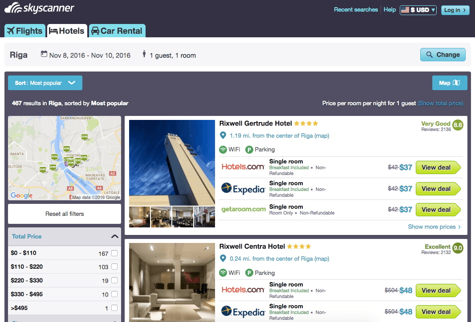Click the Parking icon for Rixwell Gertrude Hotel
475x322 pixels.
[249, 149]
